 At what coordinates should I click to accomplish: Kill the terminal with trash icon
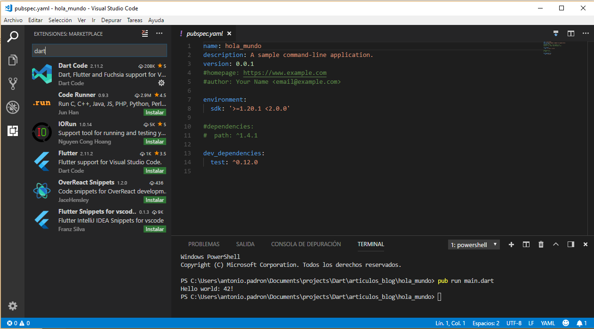pyautogui.click(x=541, y=244)
